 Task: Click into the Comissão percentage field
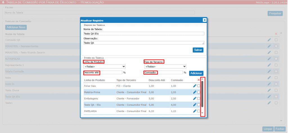(170, 73)
